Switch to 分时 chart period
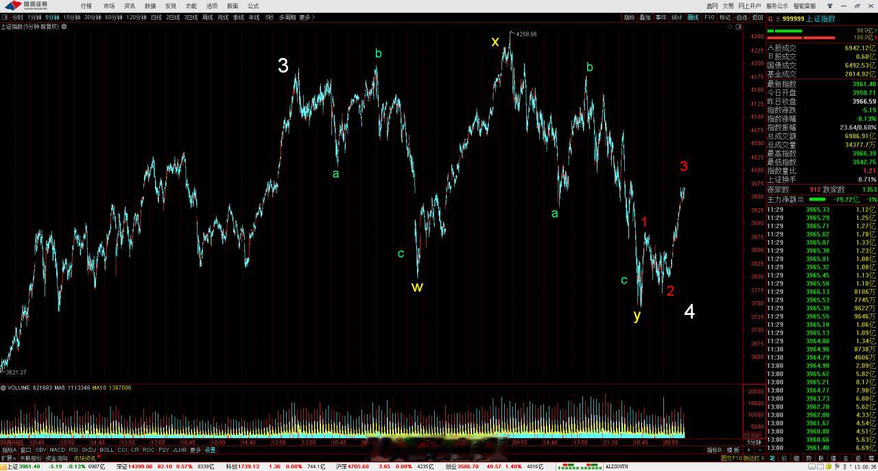Screen dimensions: 878x471 (x=18, y=17)
